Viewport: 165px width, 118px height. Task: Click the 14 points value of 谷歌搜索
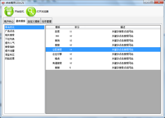71,50
